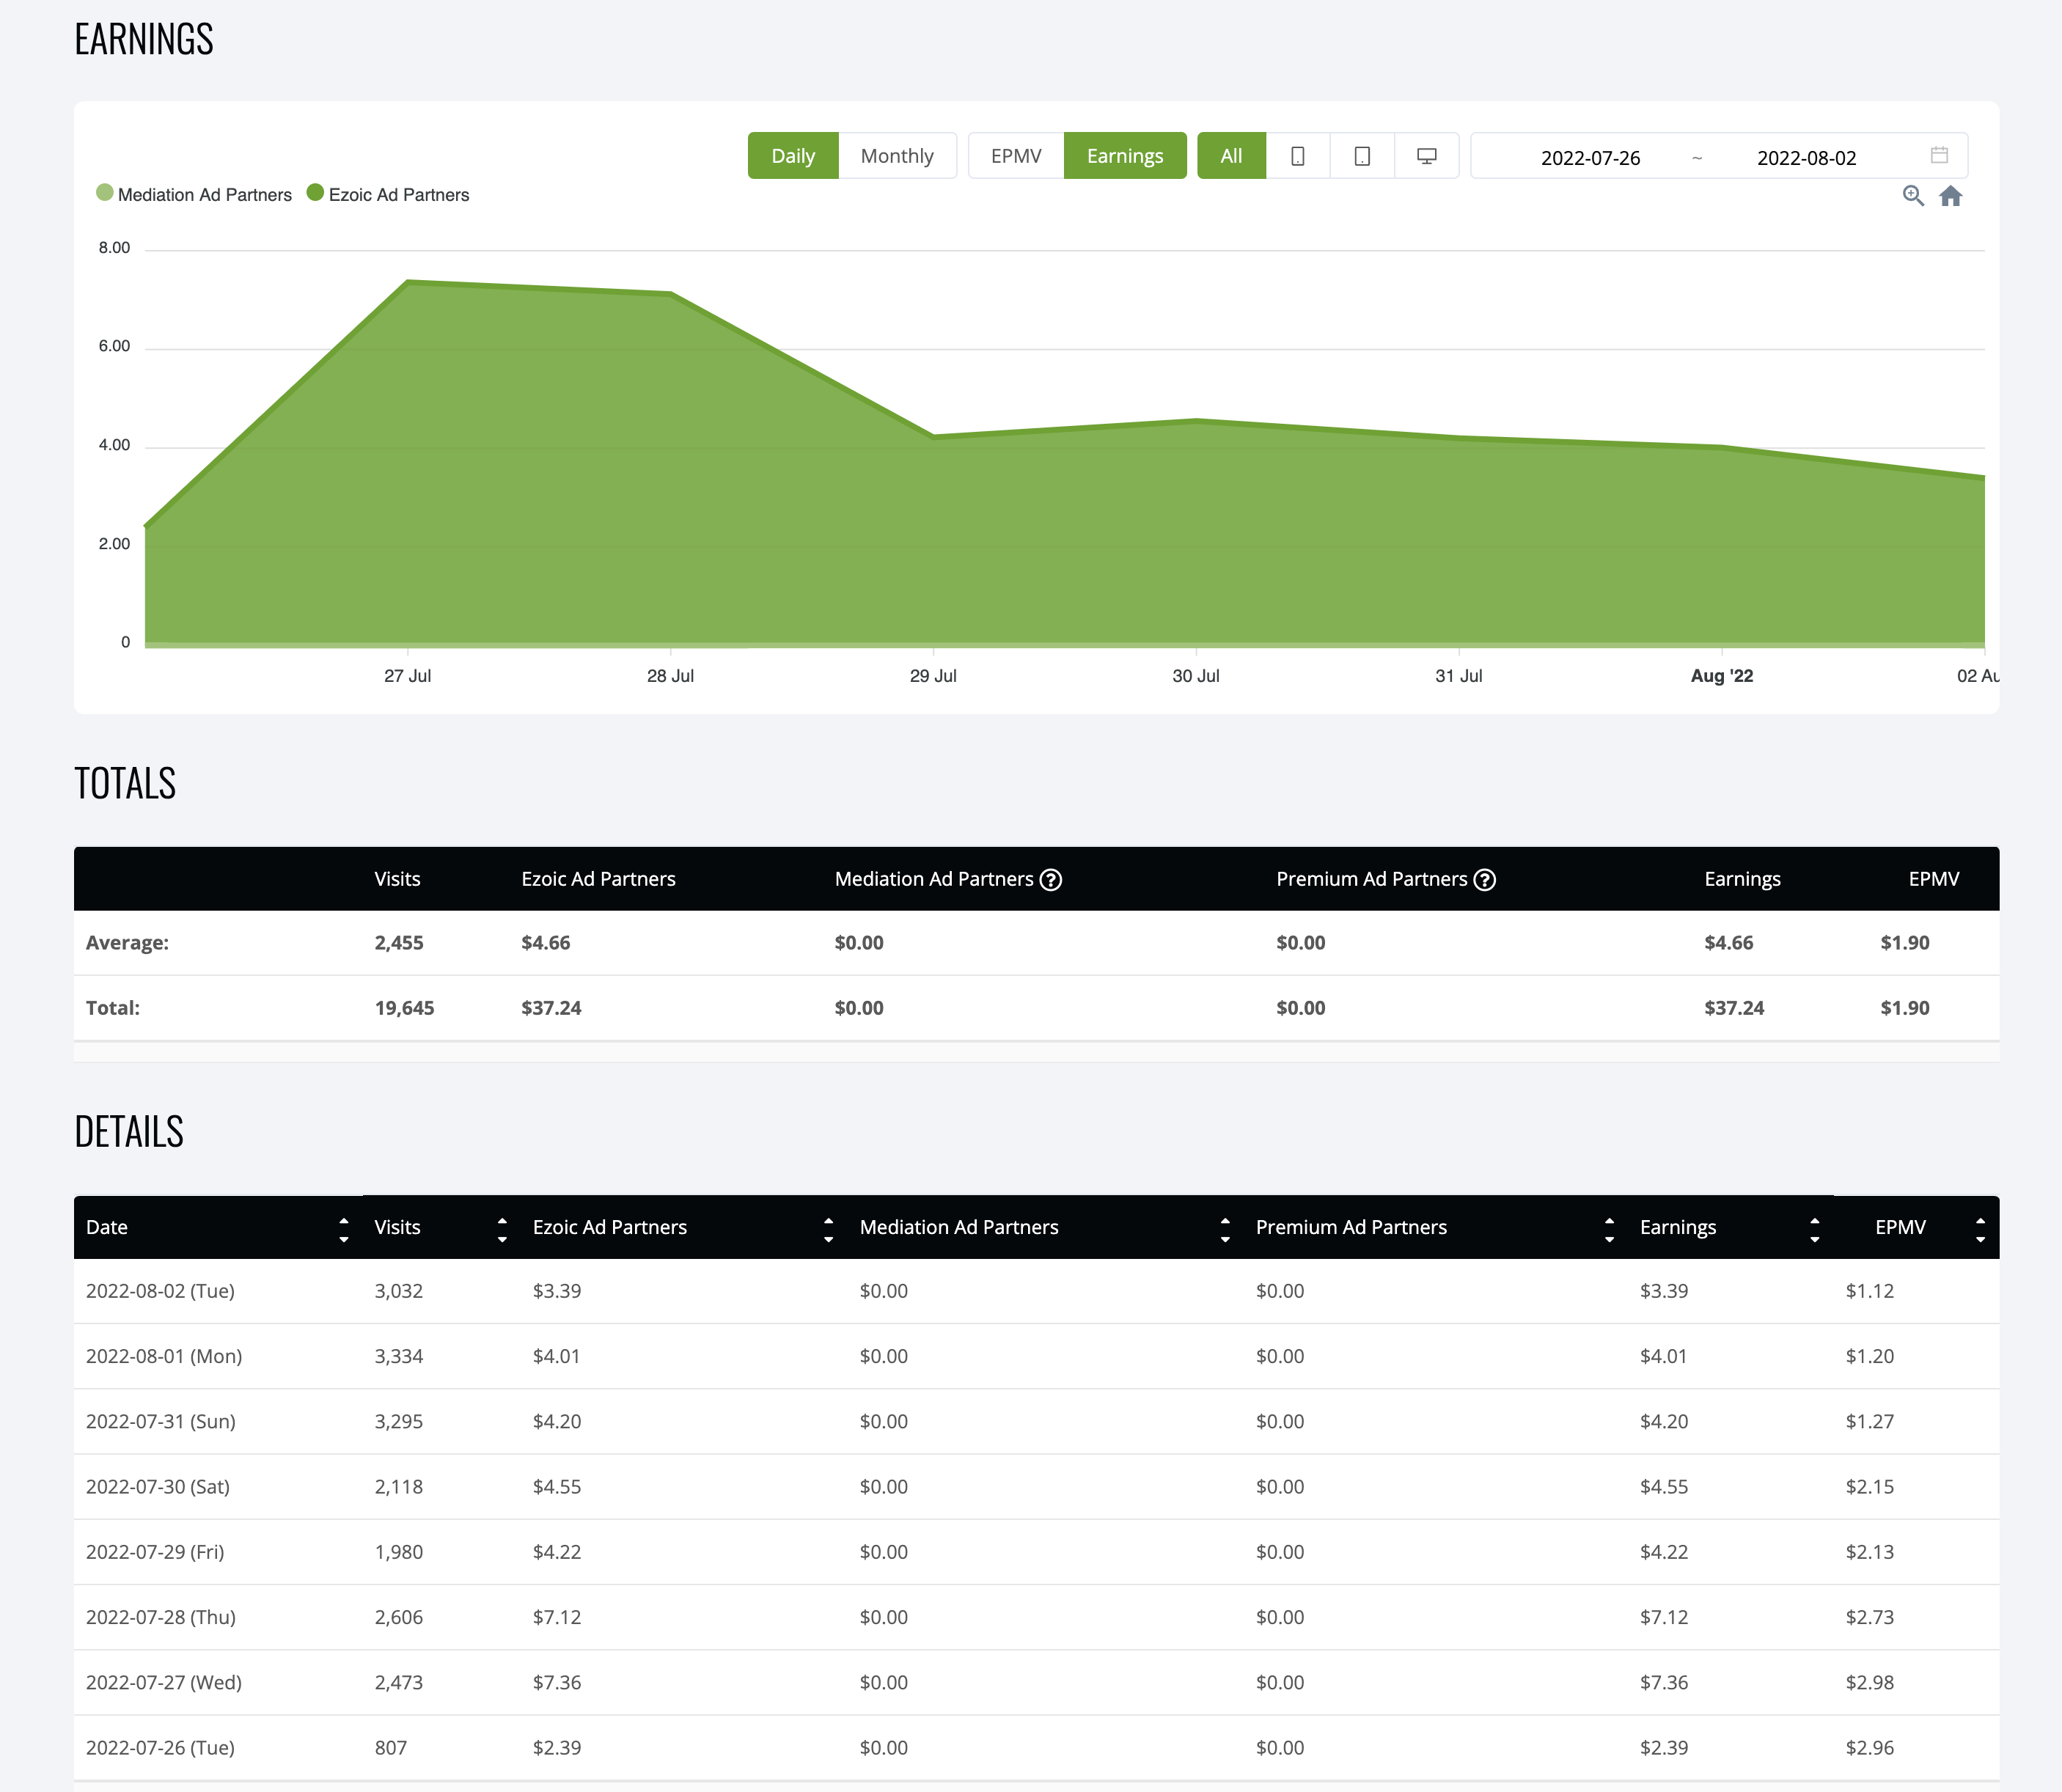Sort details by Premium Ad Partners column

click(1436, 1228)
